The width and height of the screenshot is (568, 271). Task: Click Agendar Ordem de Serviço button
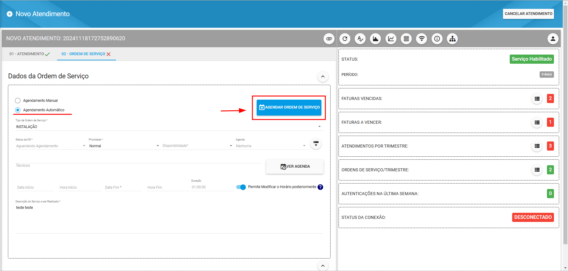point(289,107)
